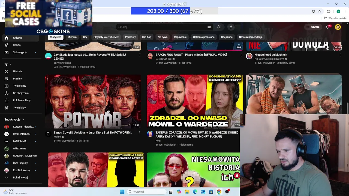Screen dimensions: 349x196
Task: Select the Playlisty YouTube Mix chip
Action: (x=106, y=37)
